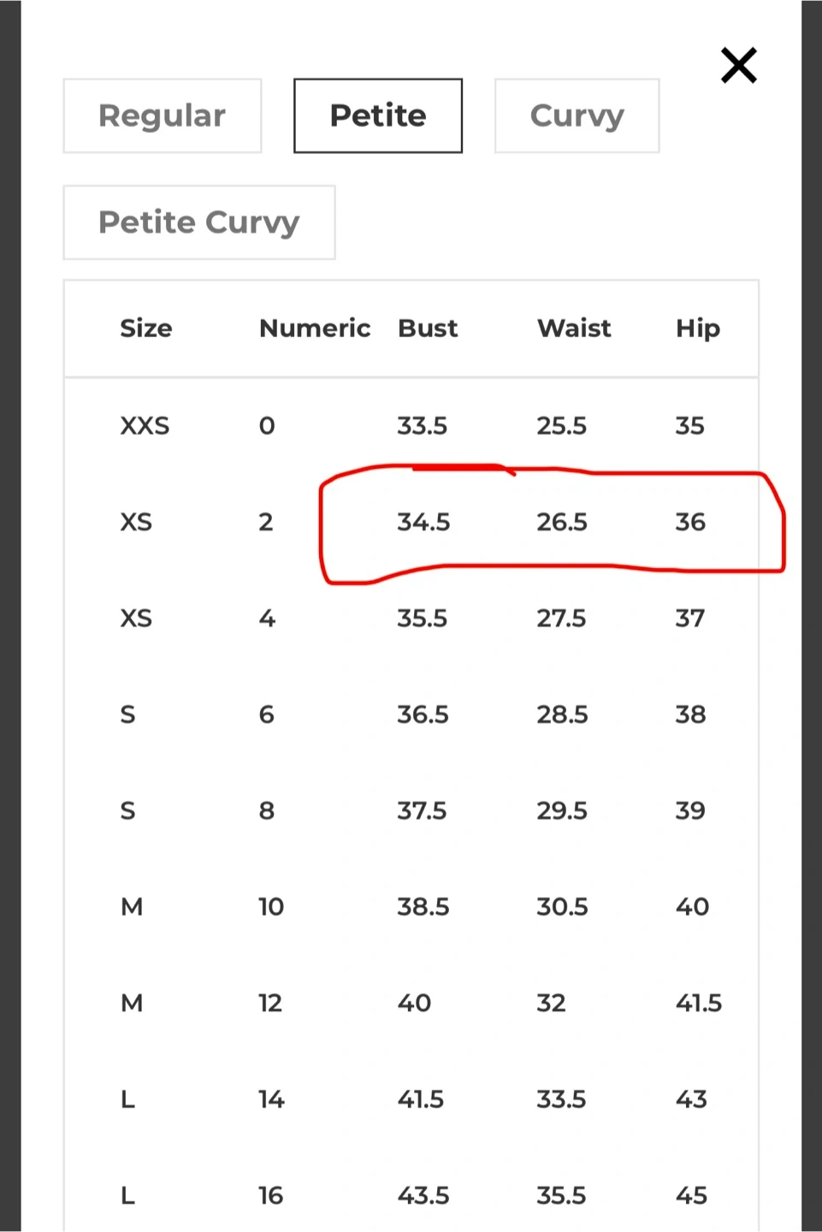Click waist measurement 26.5
The image size is (822, 1232).
[562, 522]
